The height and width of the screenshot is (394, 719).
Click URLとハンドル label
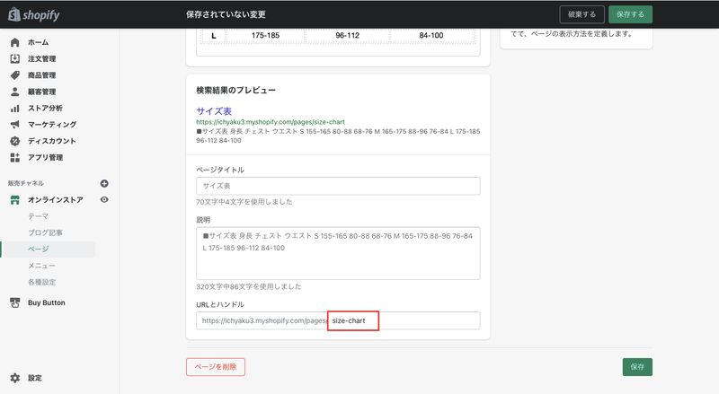pos(220,304)
